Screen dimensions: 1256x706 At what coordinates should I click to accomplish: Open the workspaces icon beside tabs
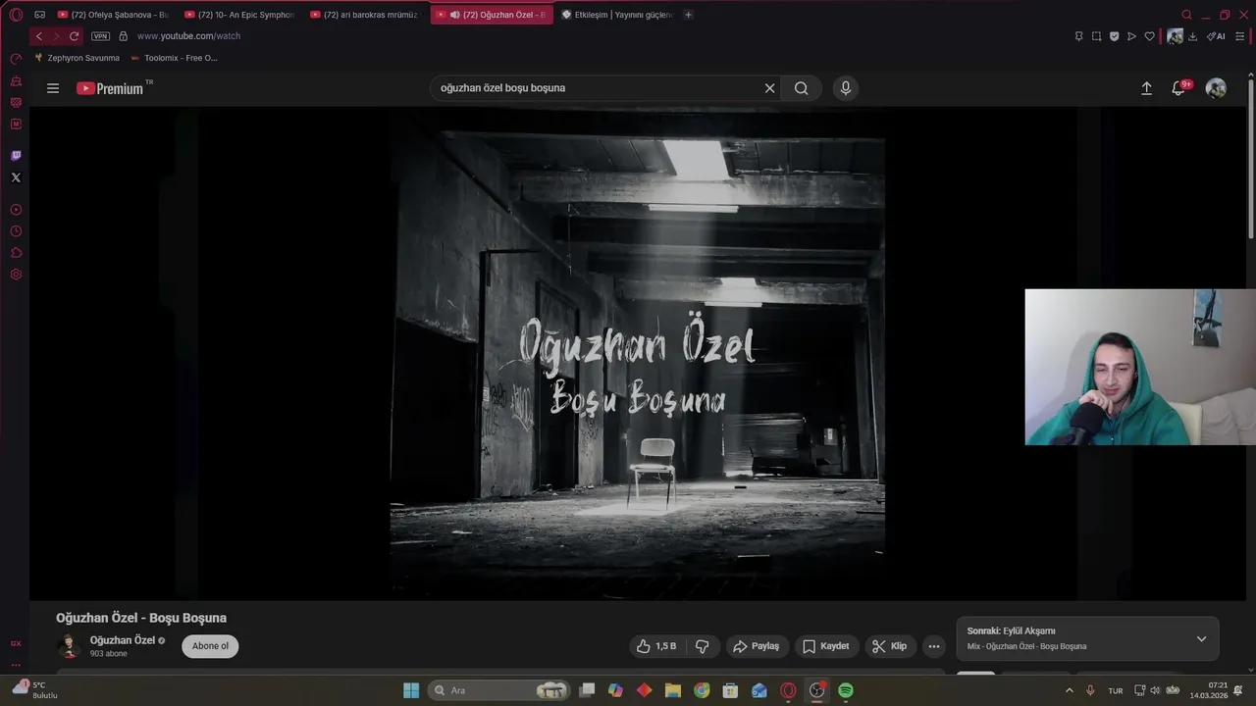point(39,15)
